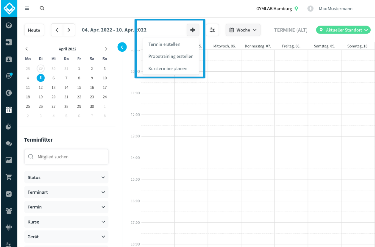375x247 pixels.
Task: Expand the Status filter
Action: (x=66, y=177)
